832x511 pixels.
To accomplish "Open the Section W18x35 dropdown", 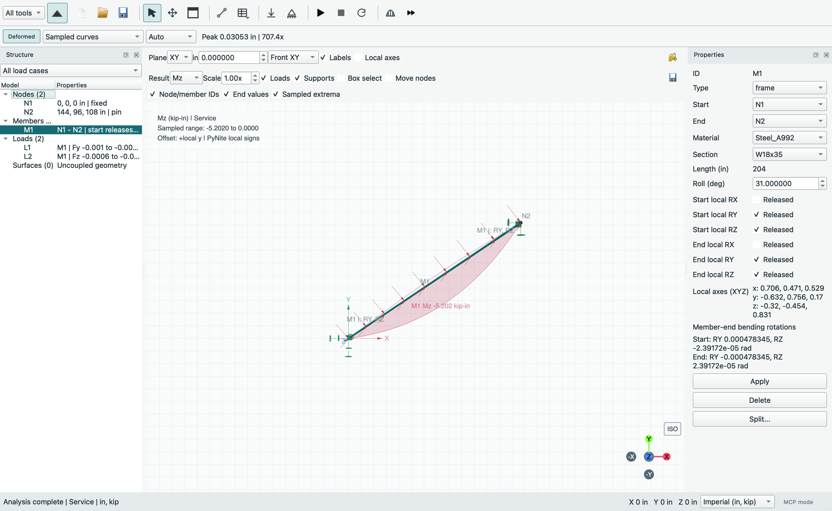I will [x=790, y=155].
